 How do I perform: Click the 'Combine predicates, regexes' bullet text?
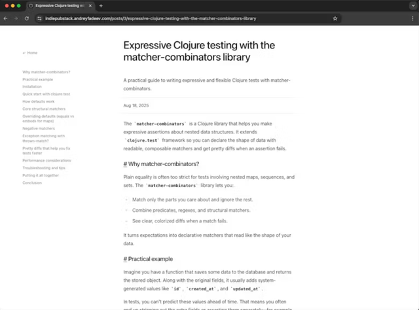point(191,211)
